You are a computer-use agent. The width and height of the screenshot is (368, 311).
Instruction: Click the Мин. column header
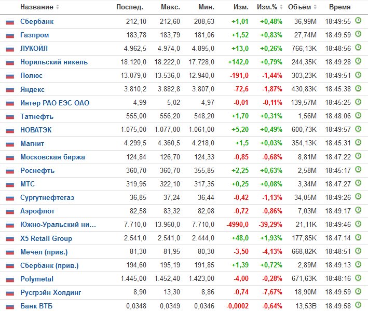tap(206, 7)
